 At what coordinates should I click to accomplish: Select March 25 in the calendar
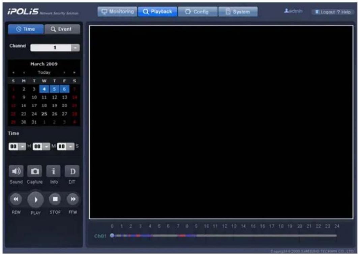(44, 114)
